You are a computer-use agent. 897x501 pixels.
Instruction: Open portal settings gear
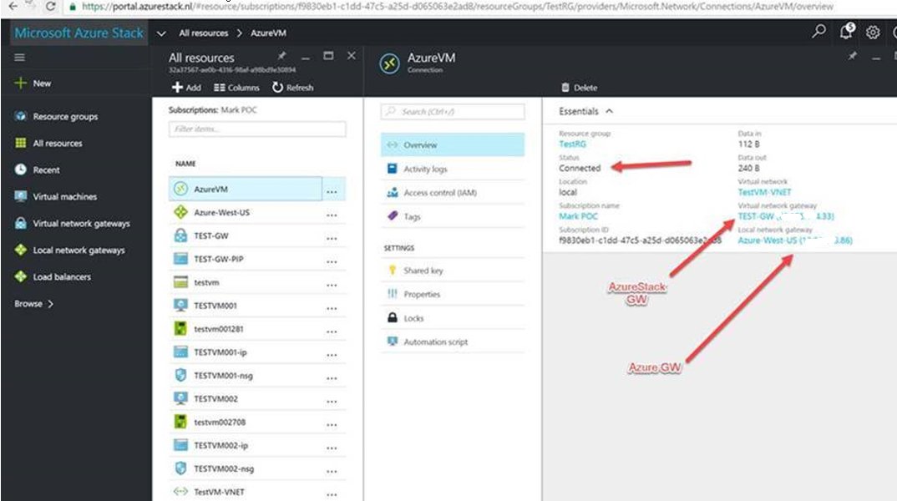pos(873,33)
